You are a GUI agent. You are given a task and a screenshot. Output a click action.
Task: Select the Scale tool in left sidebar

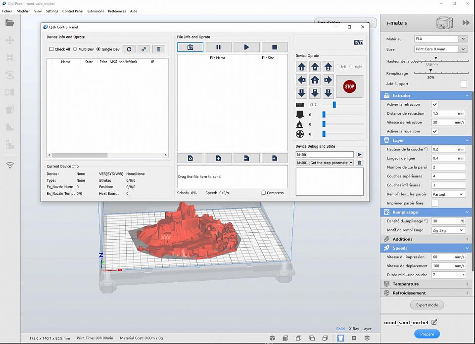10,57
